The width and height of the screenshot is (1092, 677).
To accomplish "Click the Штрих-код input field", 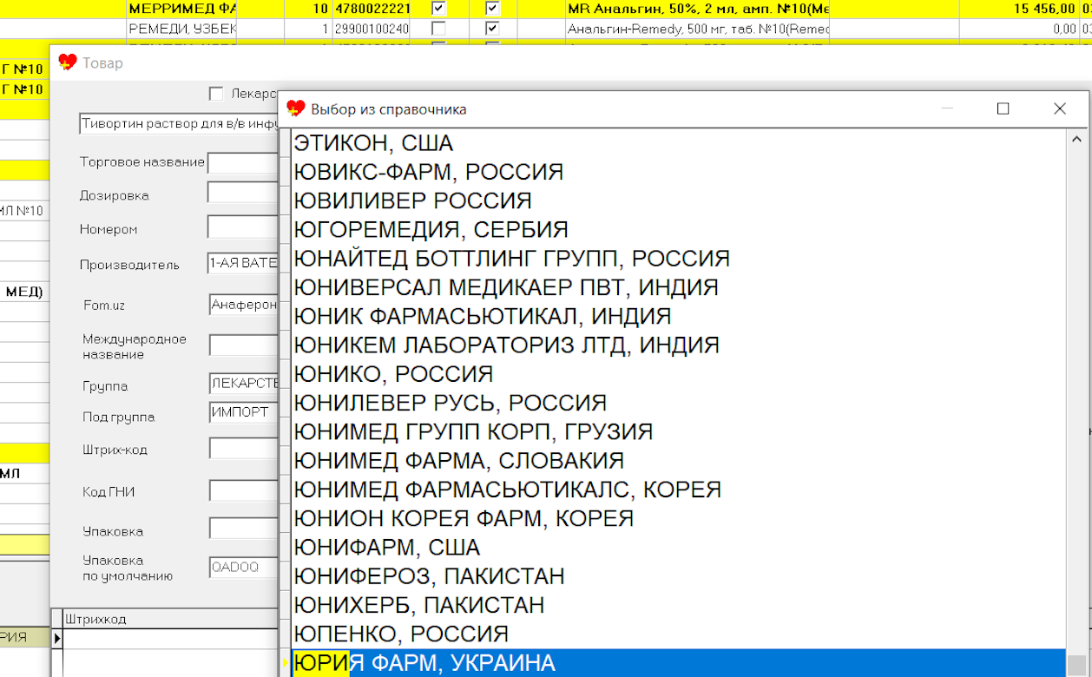I will 243,448.
